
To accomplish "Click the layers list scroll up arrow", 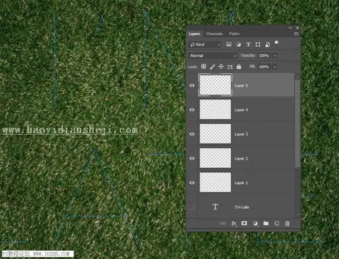I will point(298,77).
